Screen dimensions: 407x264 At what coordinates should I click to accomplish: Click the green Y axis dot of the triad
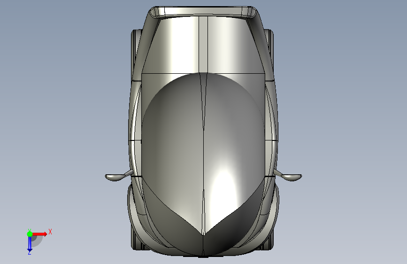click(30, 234)
